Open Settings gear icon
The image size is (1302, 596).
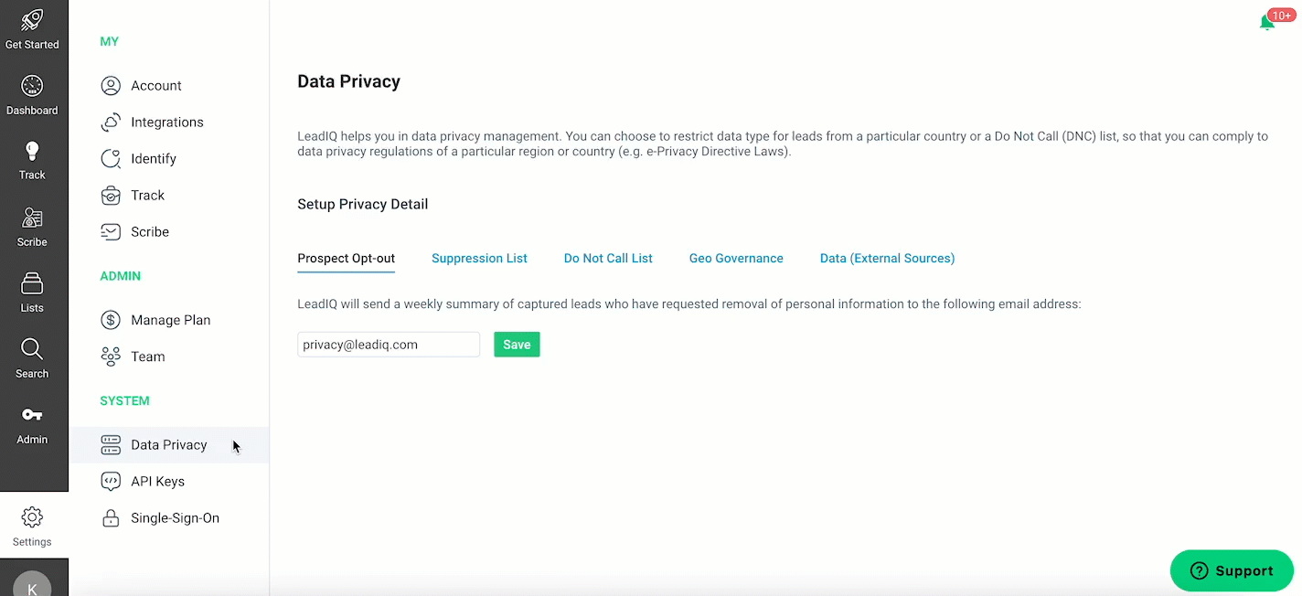[x=32, y=517]
